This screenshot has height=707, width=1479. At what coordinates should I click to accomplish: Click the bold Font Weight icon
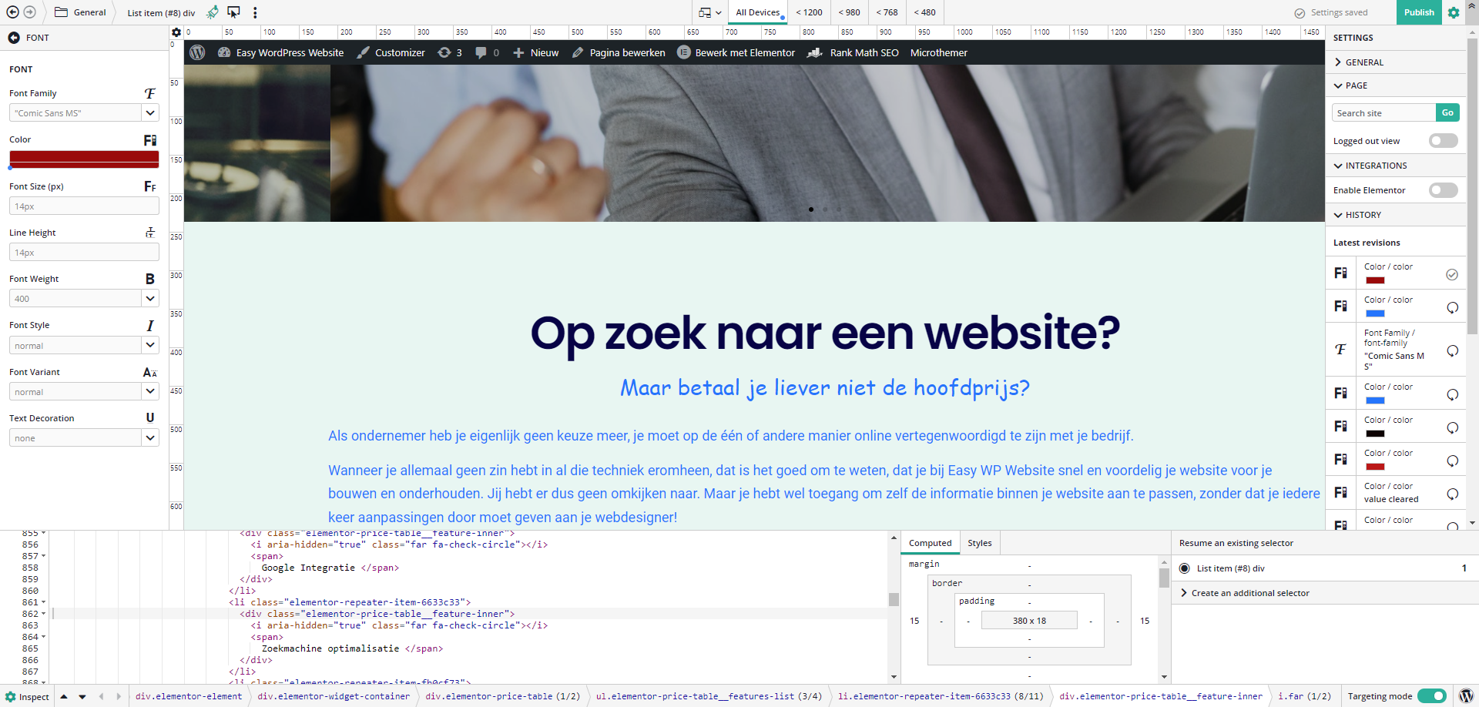[150, 279]
